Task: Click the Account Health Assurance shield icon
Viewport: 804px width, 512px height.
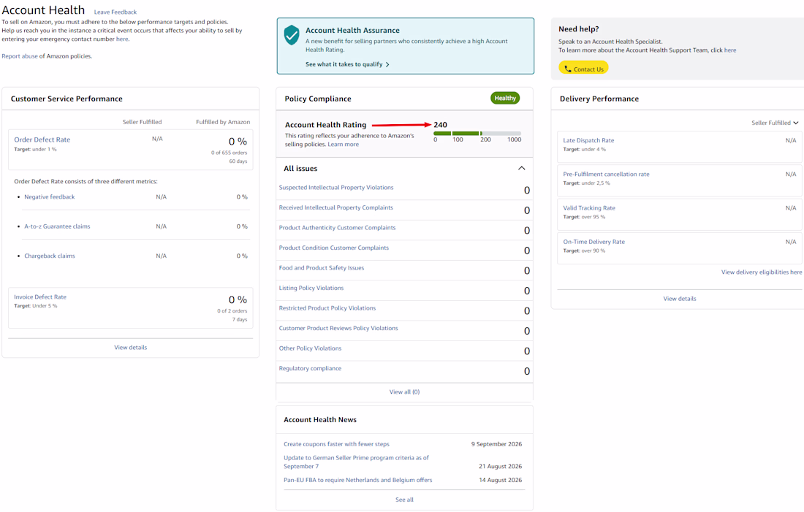Action: click(x=291, y=35)
